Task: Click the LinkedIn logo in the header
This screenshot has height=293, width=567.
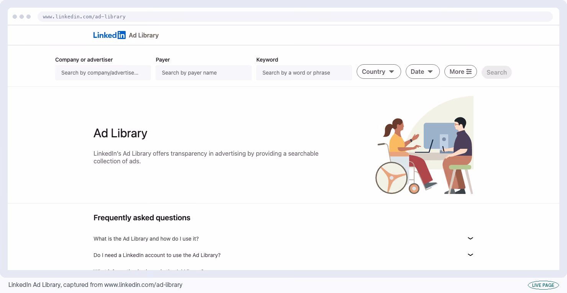Action: pyautogui.click(x=109, y=35)
